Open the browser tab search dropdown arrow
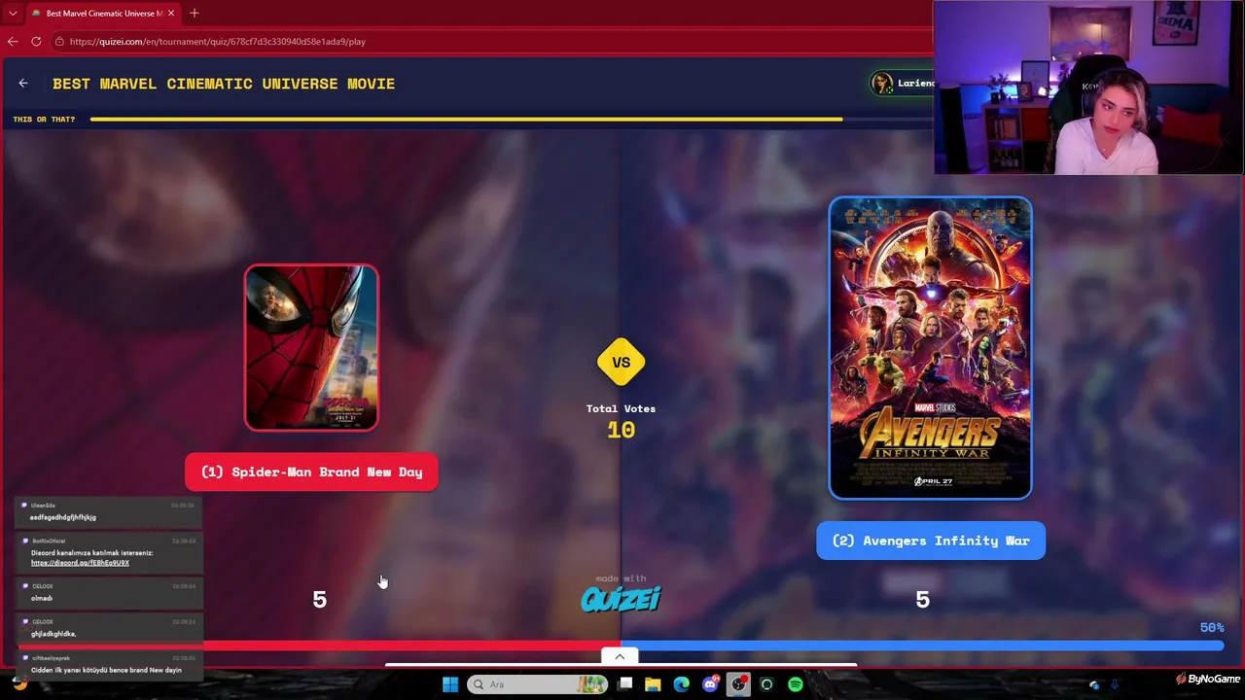Viewport: 1245px width, 700px height. tap(13, 13)
